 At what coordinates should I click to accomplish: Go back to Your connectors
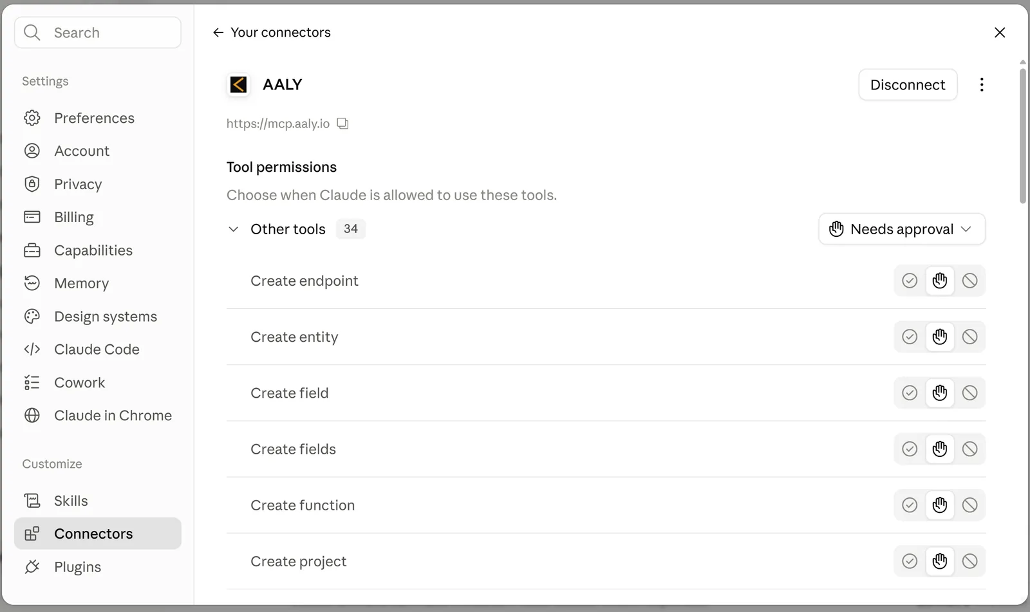(272, 32)
